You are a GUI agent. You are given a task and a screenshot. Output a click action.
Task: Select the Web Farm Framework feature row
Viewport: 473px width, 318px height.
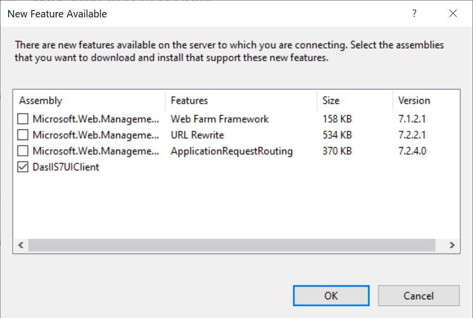(220, 119)
